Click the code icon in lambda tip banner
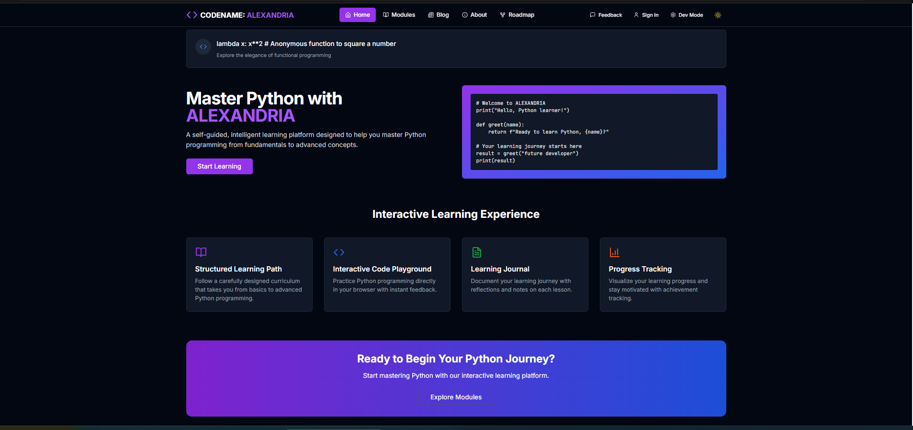This screenshot has height=430, width=913. (x=203, y=47)
